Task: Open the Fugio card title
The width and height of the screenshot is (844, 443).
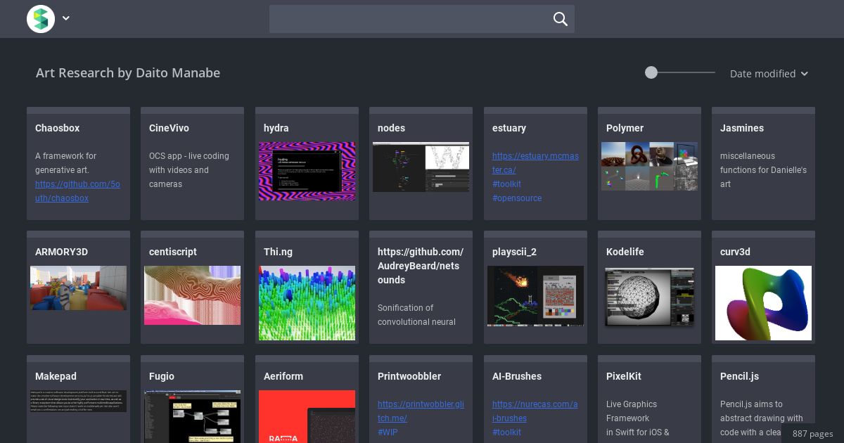Action: click(x=162, y=376)
